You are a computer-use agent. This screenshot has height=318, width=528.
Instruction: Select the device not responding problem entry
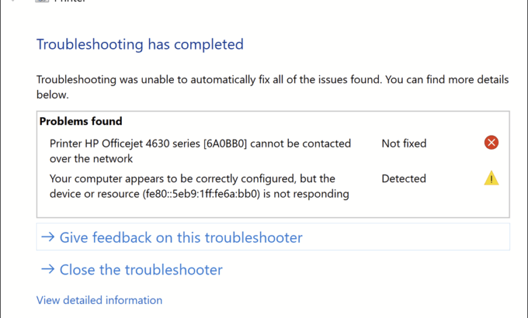(199, 186)
